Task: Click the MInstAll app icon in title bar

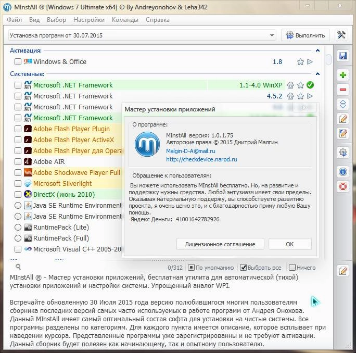Action: [7, 7]
